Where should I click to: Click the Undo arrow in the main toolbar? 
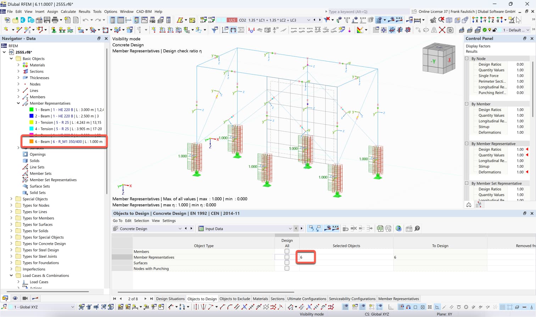[85, 20]
